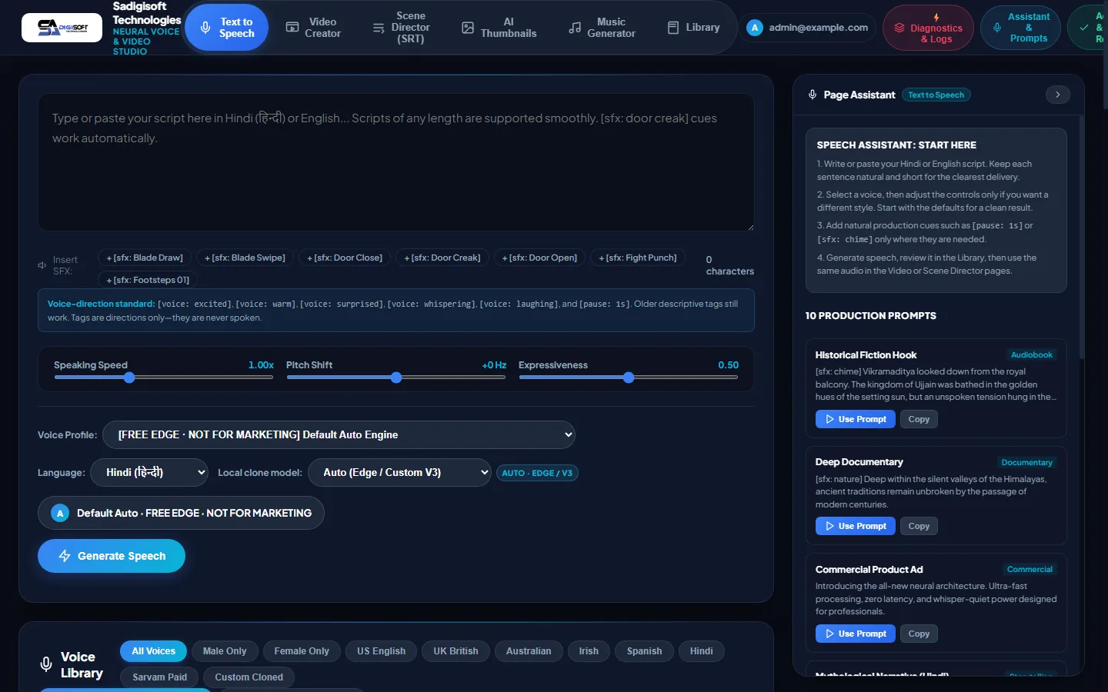Copy the Commercial Product Ad prompt
Screen dimensions: 1108x692
919,634
